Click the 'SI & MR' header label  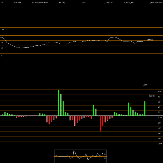click(x=17, y=3)
